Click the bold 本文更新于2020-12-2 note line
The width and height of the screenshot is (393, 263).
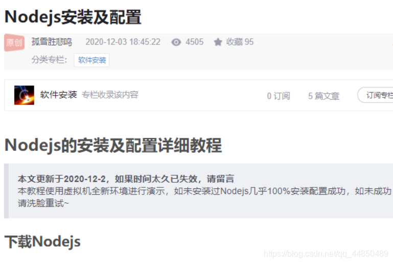(x=126, y=179)
